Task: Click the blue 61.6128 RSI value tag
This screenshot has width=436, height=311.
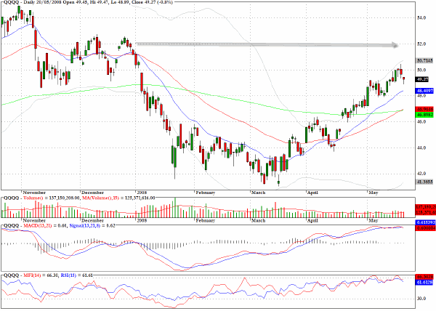Action: click(424, 282)
